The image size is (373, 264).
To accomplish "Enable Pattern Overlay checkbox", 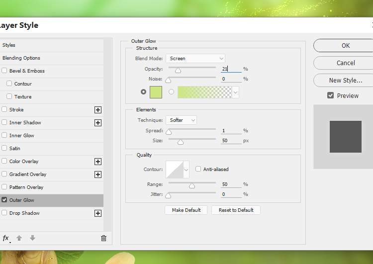I will coord(4,187).
